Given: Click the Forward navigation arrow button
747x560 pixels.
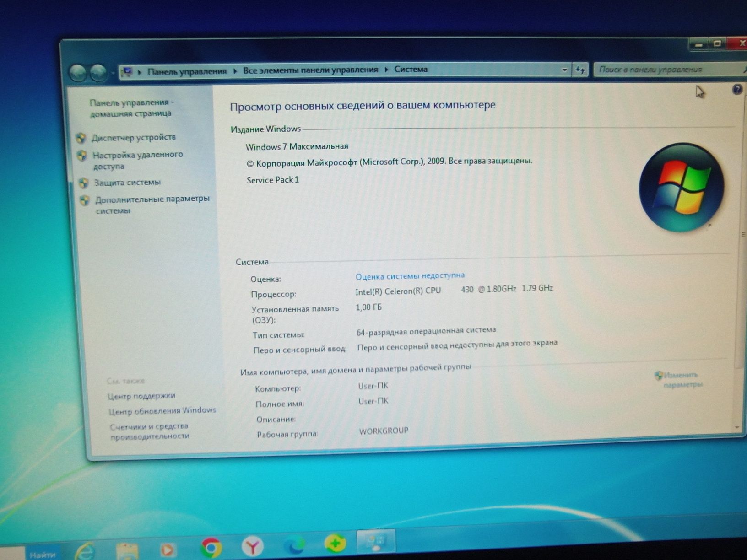Looking at the screenshot, I should click(x=98, y=72).
